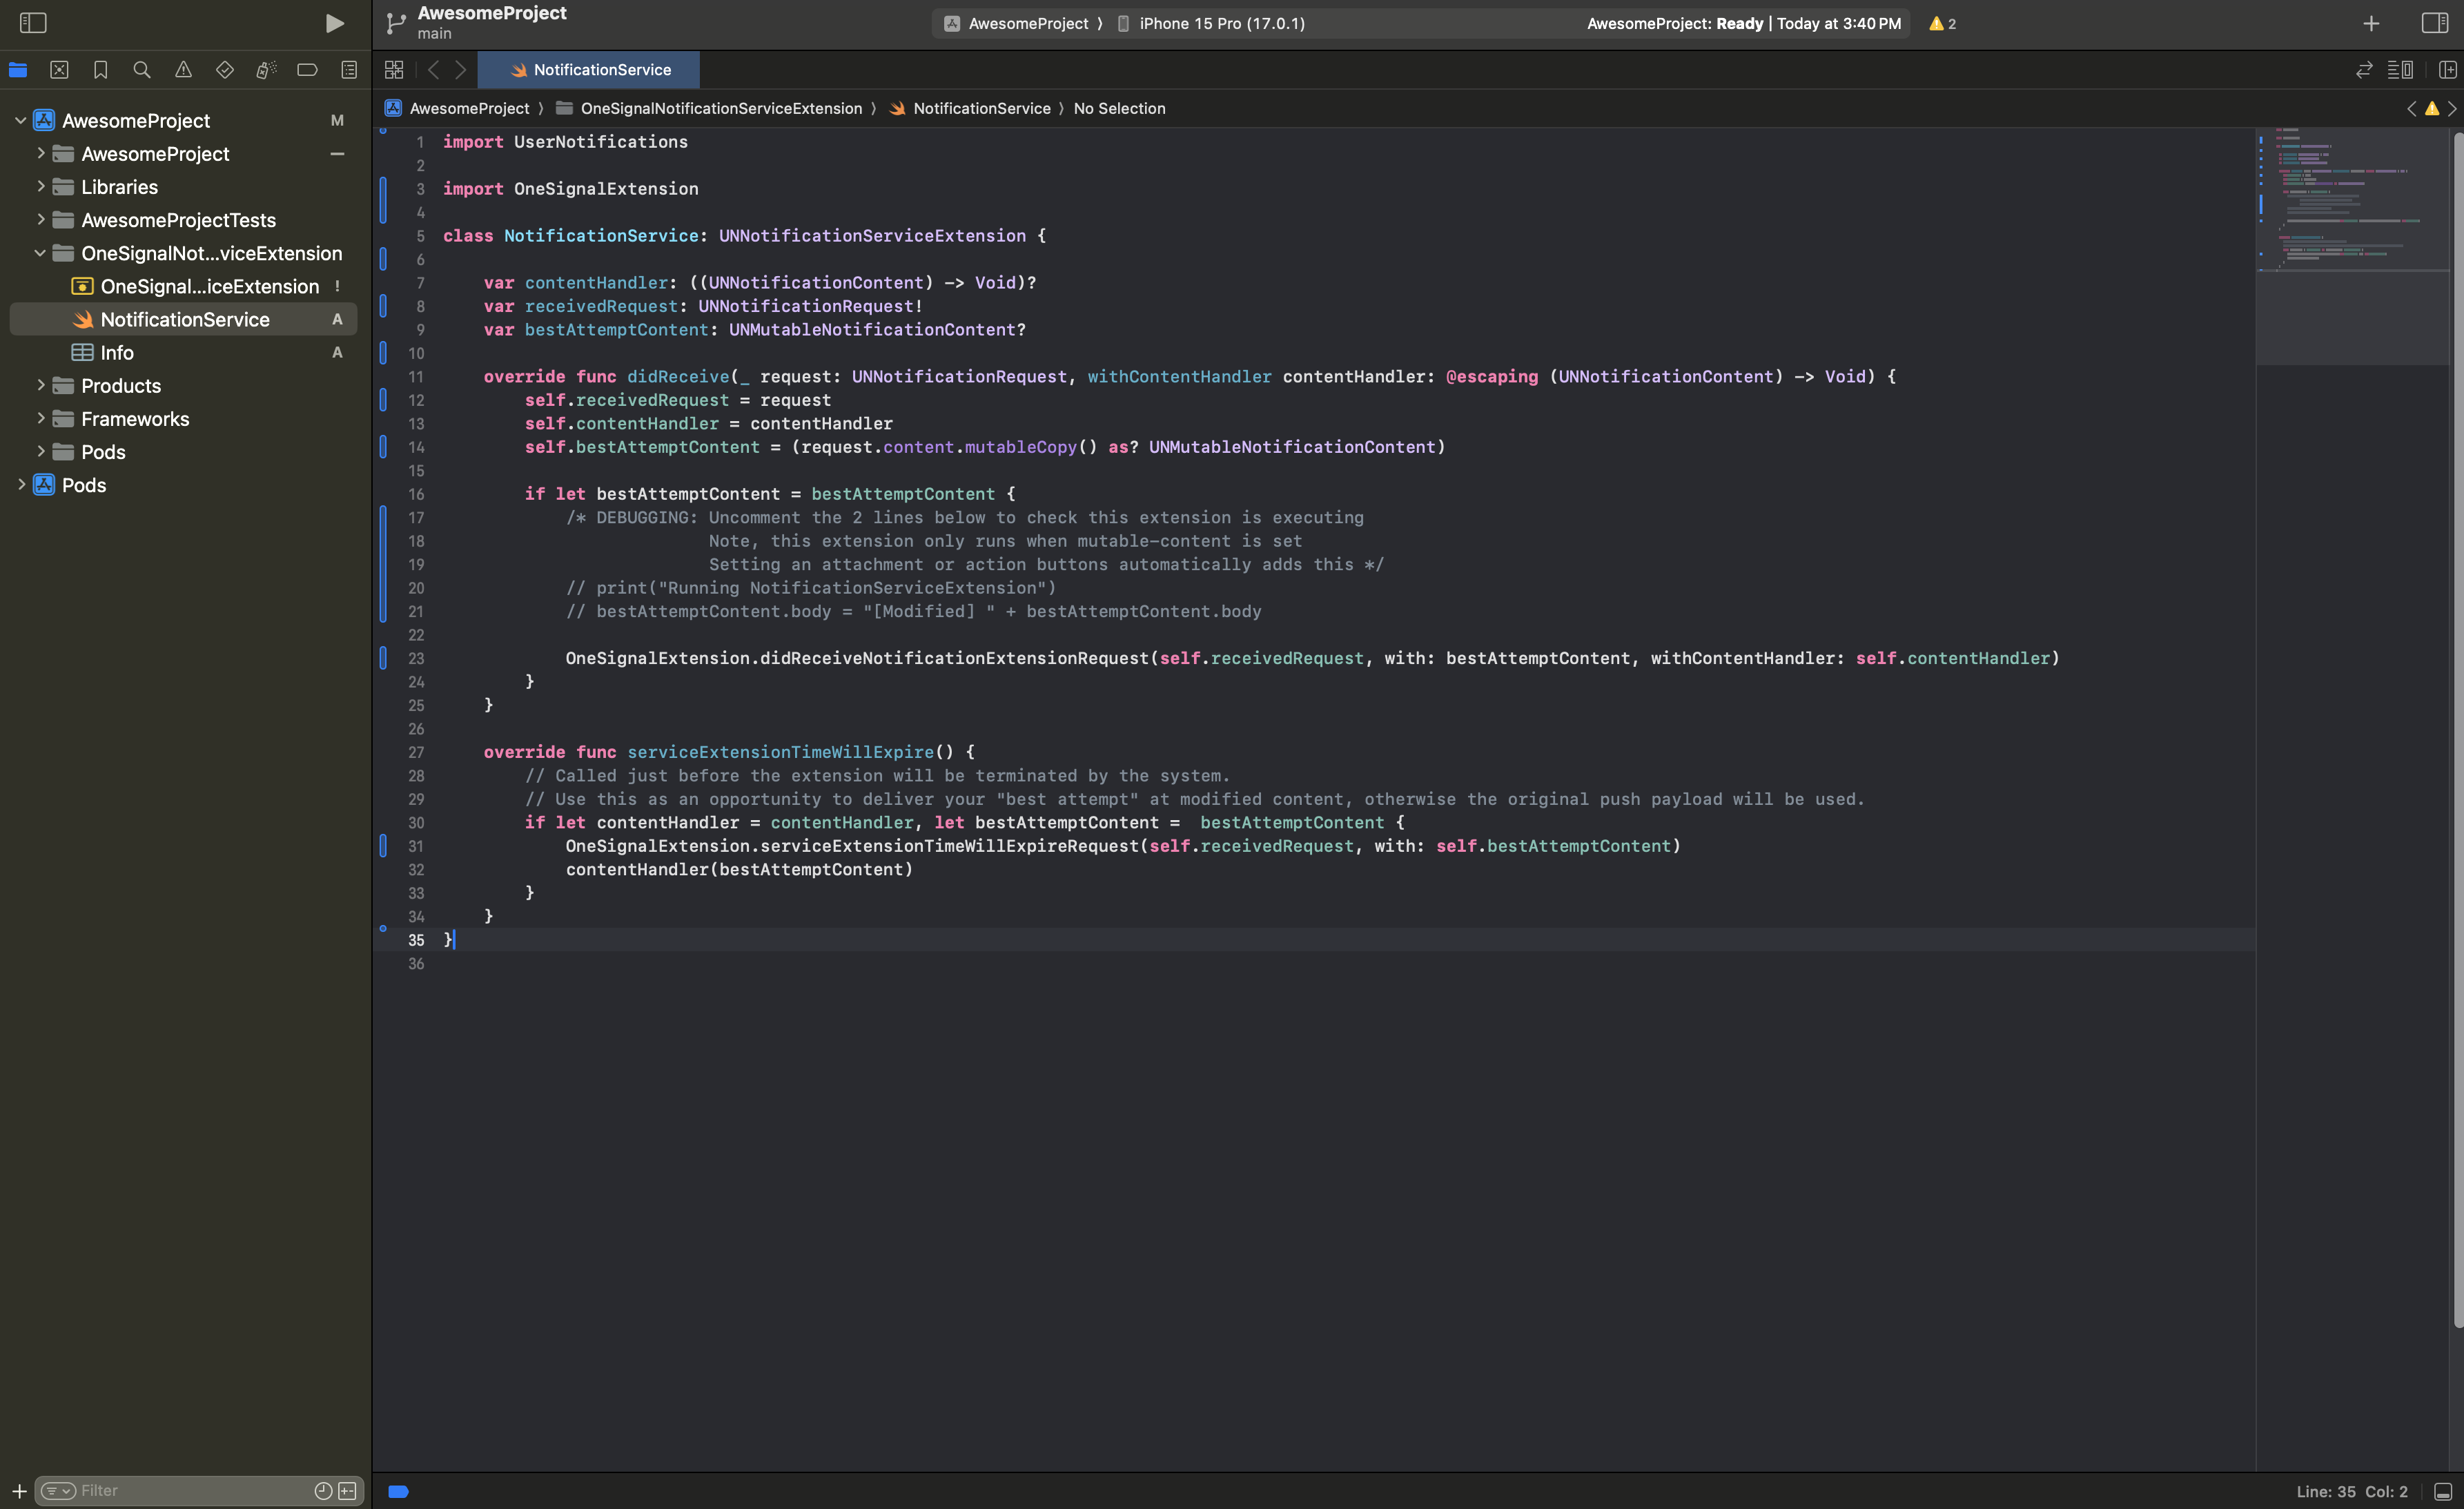2464x1509 pixels.
Task: Expand the Products folder
Action: [x=40, y=385]
